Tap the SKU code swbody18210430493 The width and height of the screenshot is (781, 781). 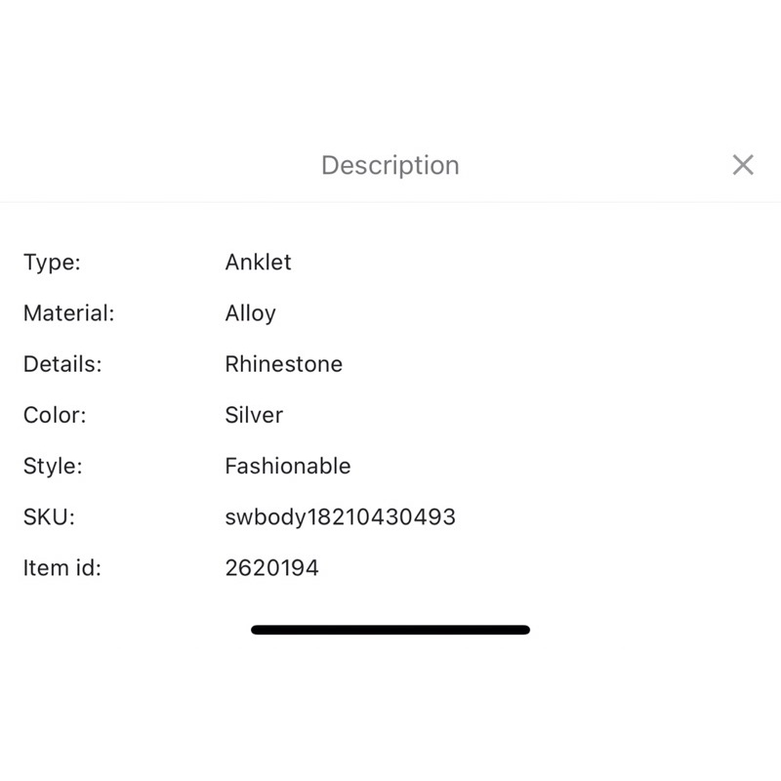point(340,517)
